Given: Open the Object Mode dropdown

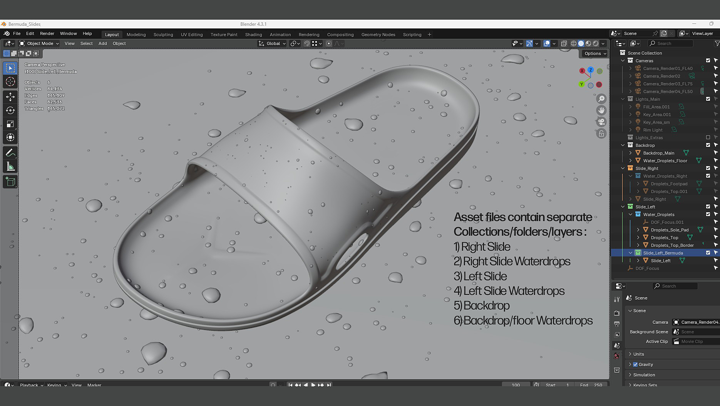Looking at the screenshot, I should (39, 43).
